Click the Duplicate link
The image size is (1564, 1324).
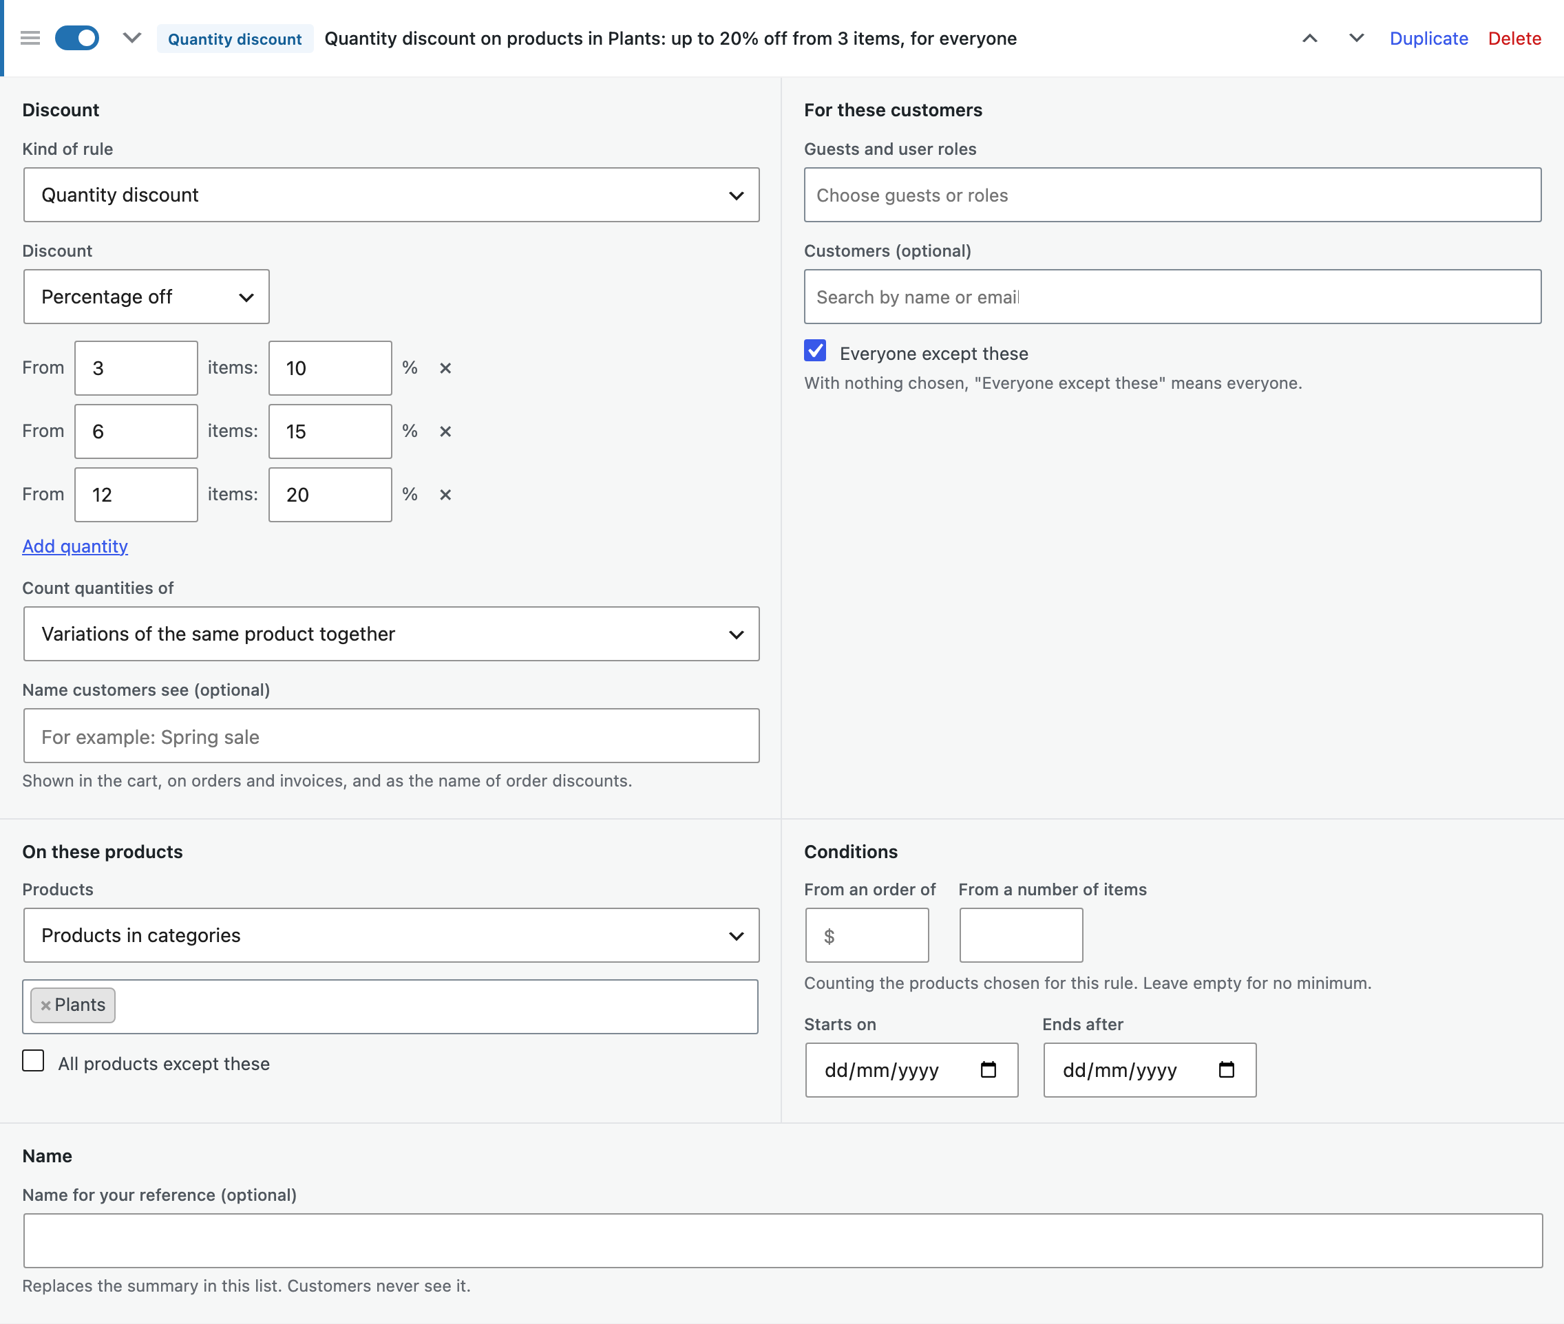(x=1428, y=39)
